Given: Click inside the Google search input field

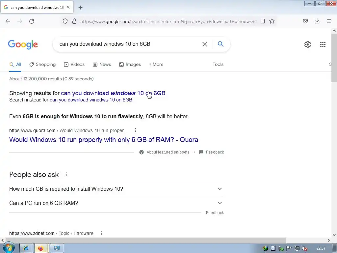Looking at the screenshot, I should click(x=129, y=44).
